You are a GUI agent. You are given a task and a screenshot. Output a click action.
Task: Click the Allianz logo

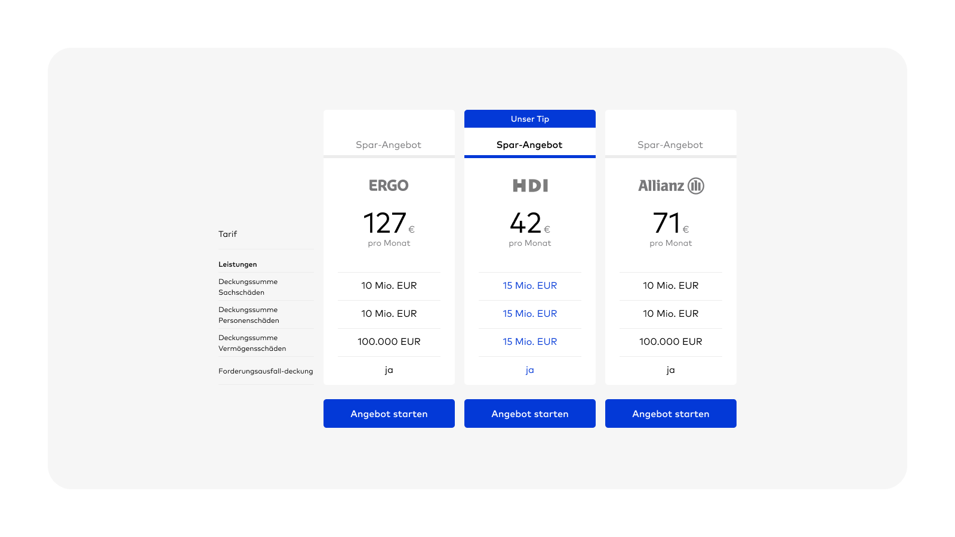671,186
